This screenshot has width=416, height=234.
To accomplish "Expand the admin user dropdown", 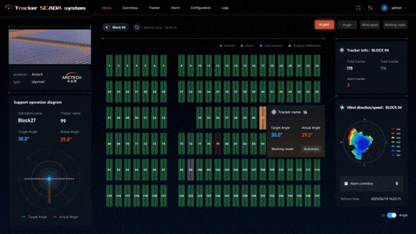I will (x=406, y=8).
